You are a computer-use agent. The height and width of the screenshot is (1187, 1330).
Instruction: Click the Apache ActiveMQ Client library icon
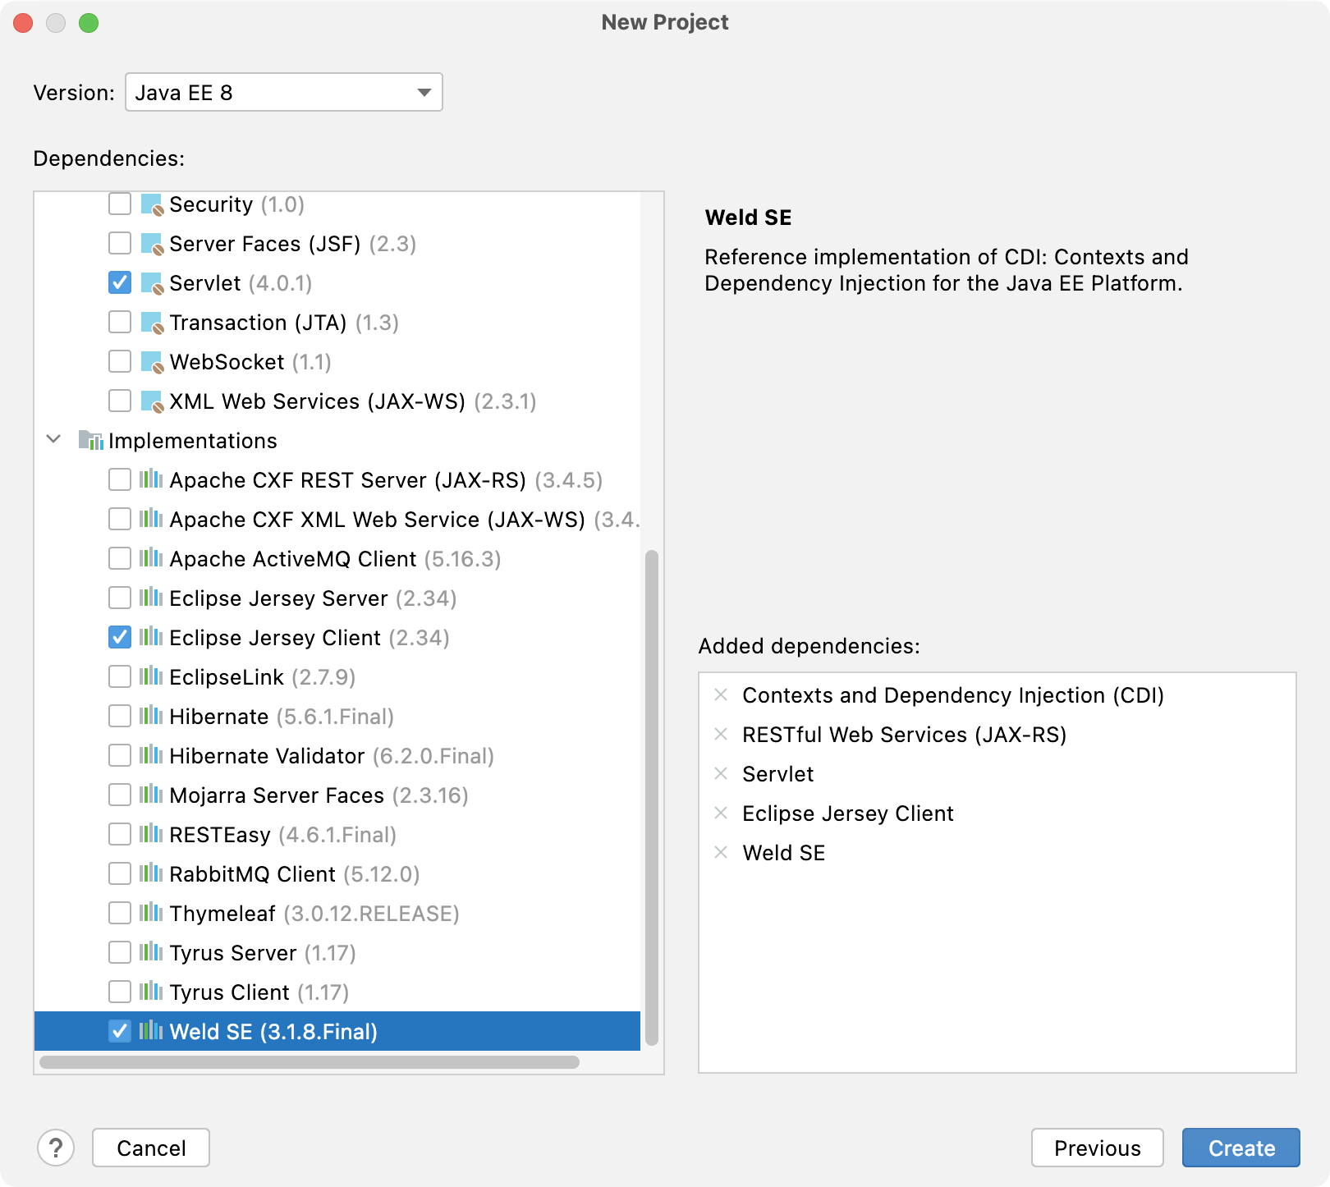point(151,558)
